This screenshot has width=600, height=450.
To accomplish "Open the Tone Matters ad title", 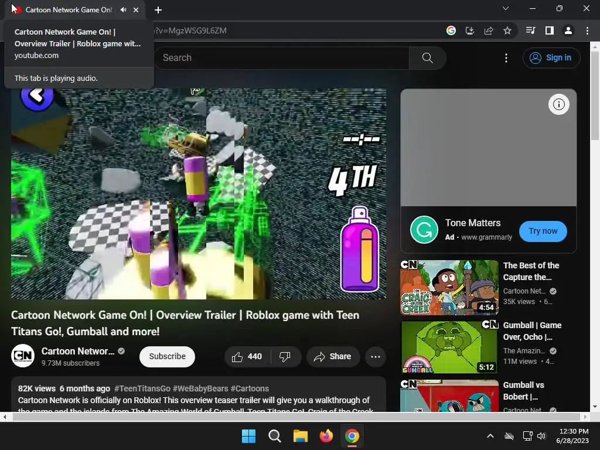I will tap(473, 223).
